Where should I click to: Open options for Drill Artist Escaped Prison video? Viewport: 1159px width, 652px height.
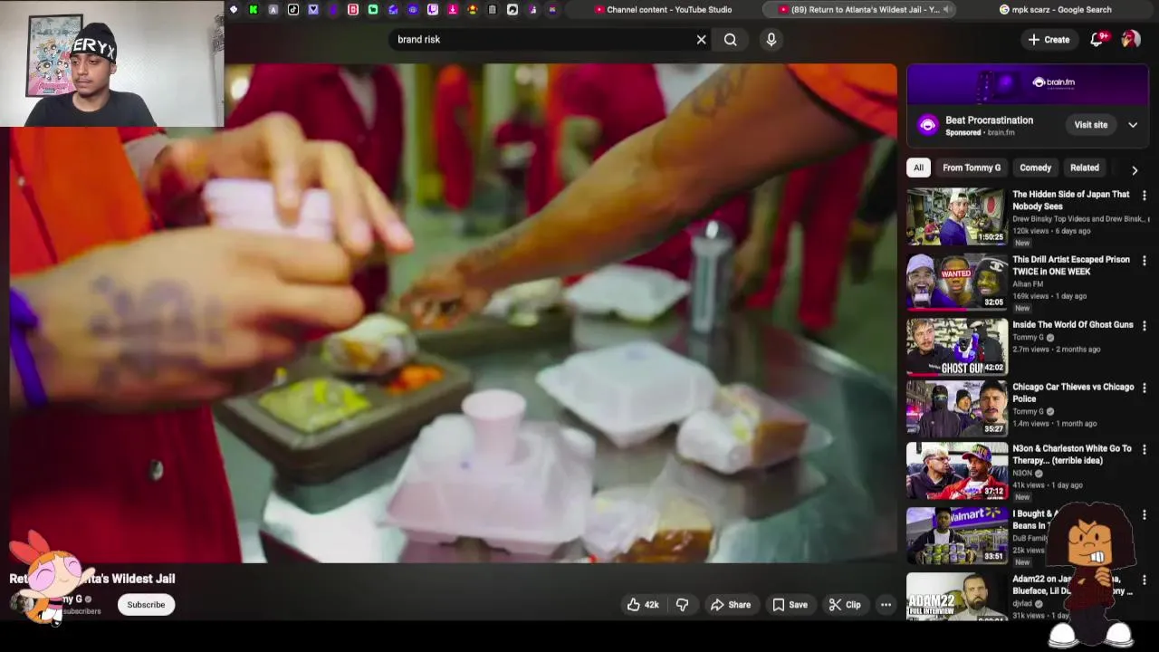coord(1145,261)
